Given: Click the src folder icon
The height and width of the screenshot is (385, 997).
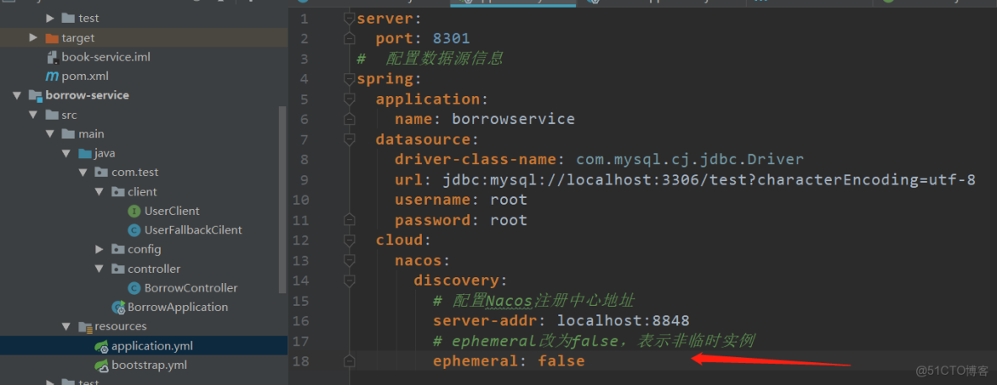Looking at the screenshot, I should (52, 115).
